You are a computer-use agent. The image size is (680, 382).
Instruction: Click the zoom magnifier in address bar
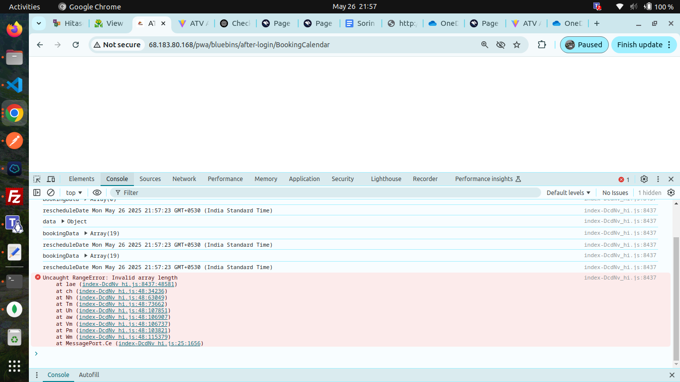tap(485, 45)
